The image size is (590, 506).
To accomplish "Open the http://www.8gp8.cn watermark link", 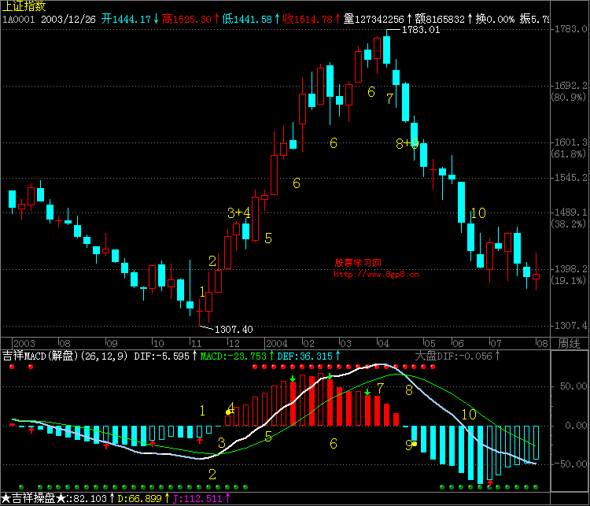I will [376, 275].
